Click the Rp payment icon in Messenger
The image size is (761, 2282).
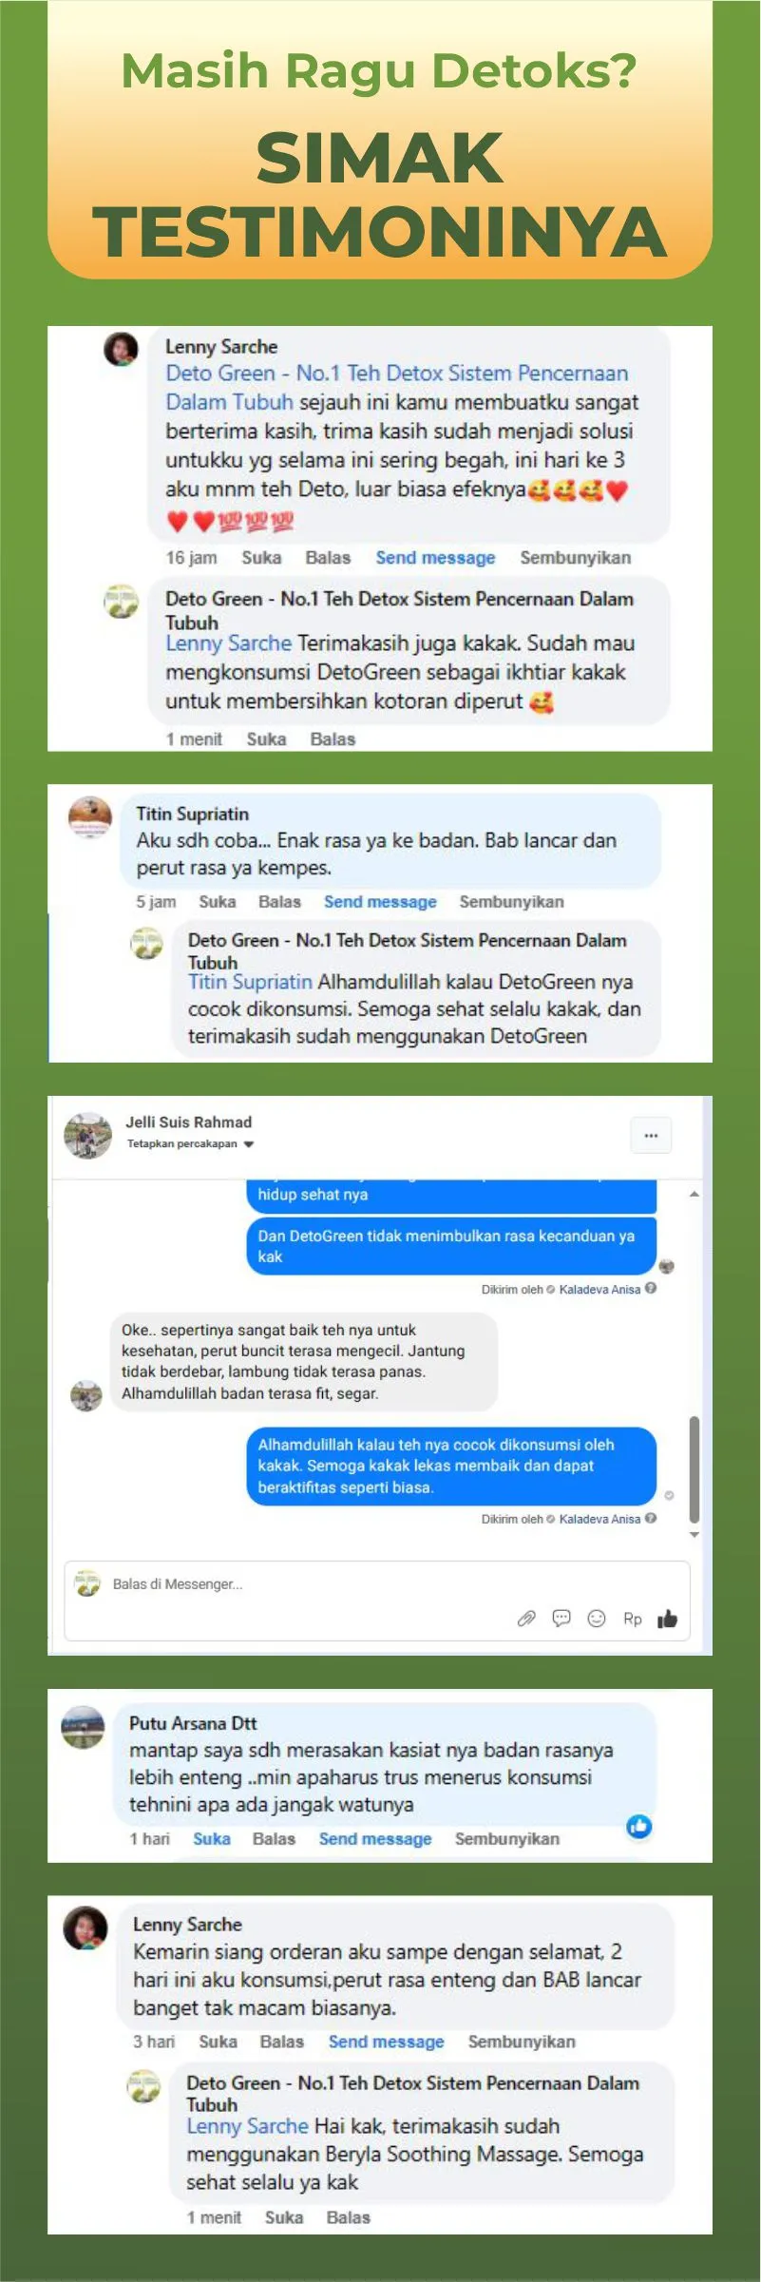[633, 1619]
